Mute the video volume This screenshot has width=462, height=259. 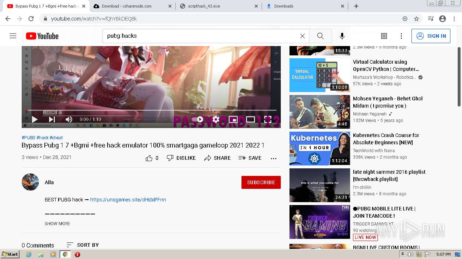pos(69,119)
